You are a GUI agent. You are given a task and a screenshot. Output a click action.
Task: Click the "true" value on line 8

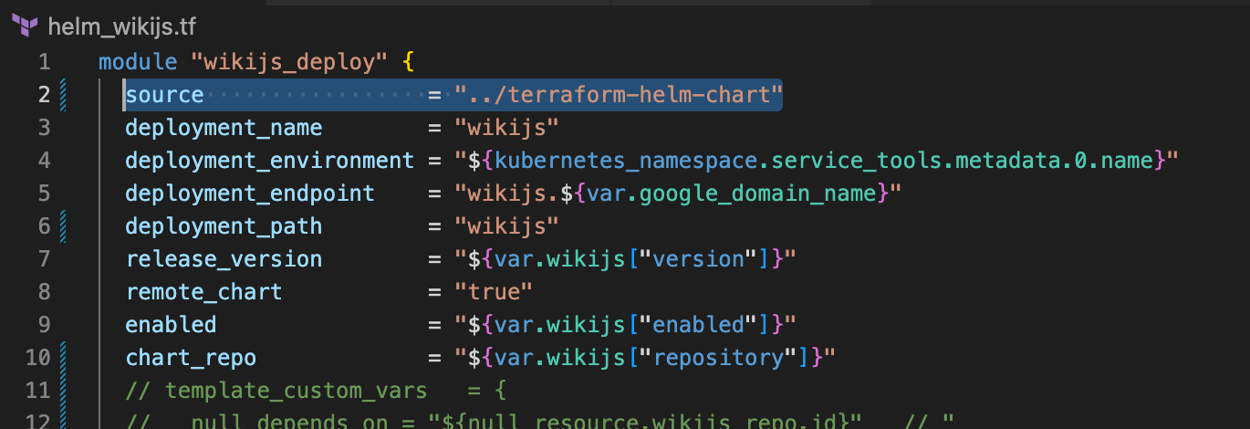tap(494, 292)
